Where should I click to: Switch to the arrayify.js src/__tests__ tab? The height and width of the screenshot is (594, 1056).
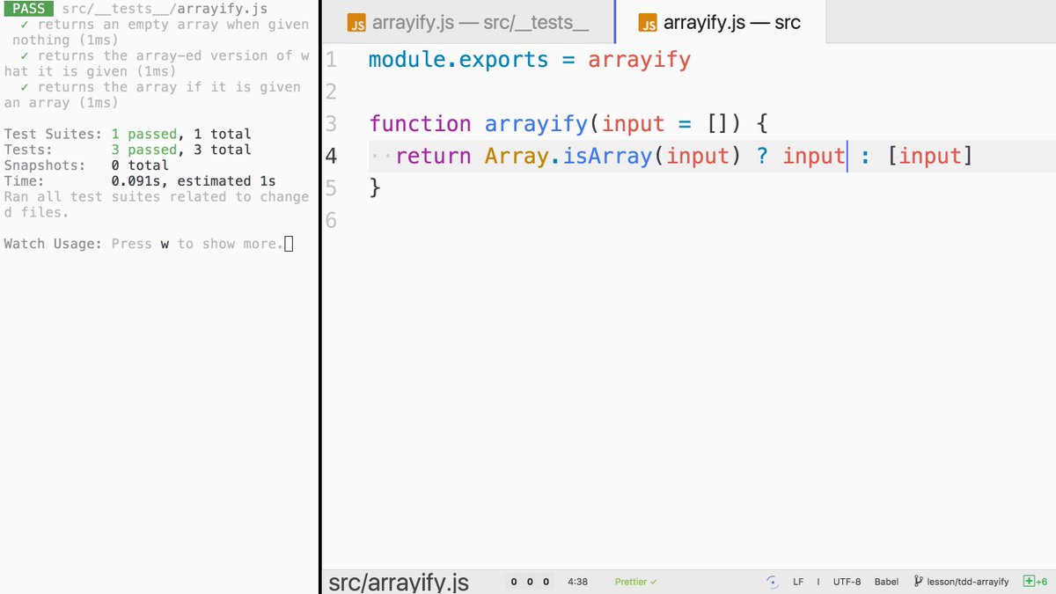click(x=467, y=22)
